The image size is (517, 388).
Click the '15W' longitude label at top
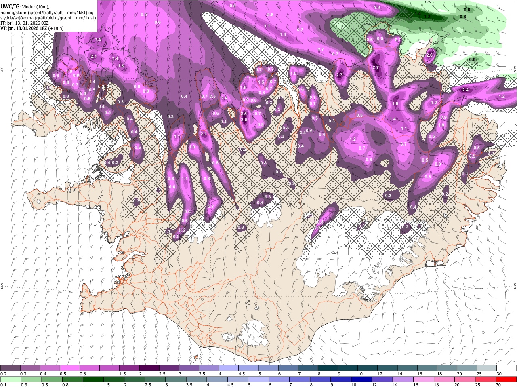click(428, 2)
